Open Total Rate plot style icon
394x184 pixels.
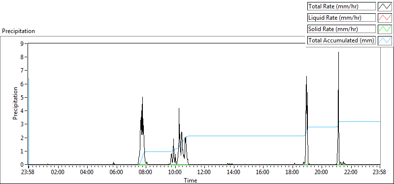click(x=385, y=6)
